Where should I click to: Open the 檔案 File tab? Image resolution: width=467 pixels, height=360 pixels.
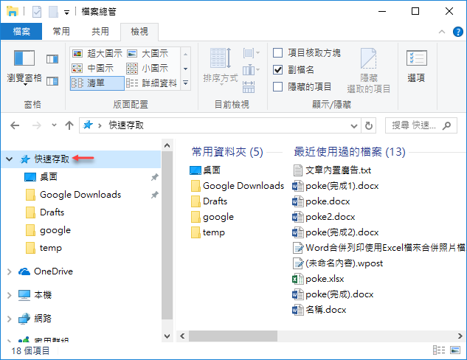[21, 31]
